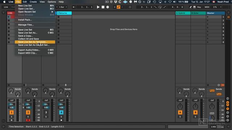232x130 pixels.
Task: Enable track 3 activator
Action: tap(46, 112)
